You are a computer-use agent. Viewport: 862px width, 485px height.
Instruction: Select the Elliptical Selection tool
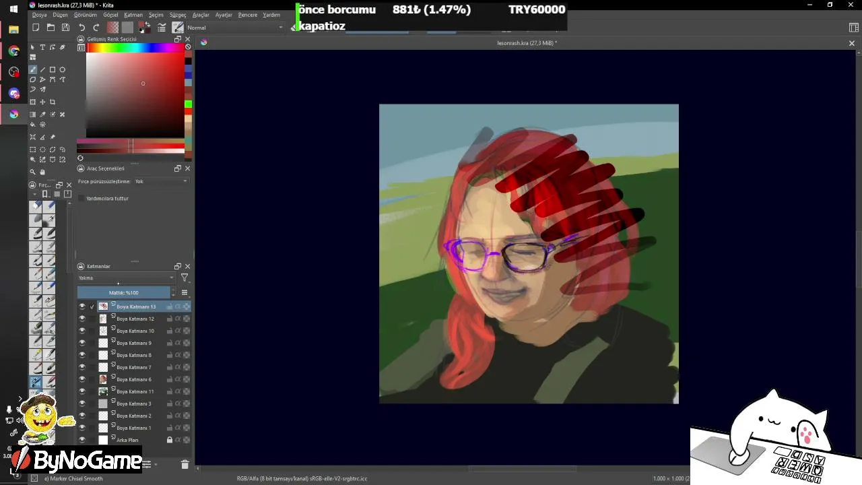pos(42,150)
